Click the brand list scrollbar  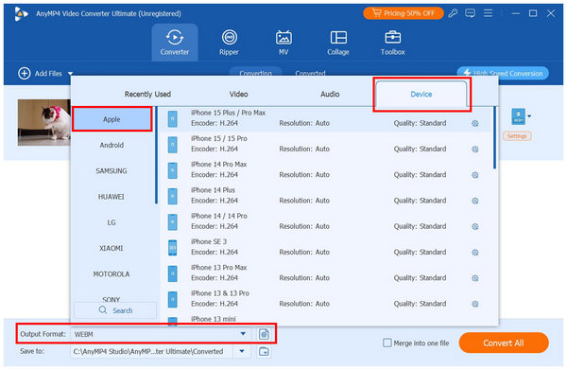pos(156,155)
